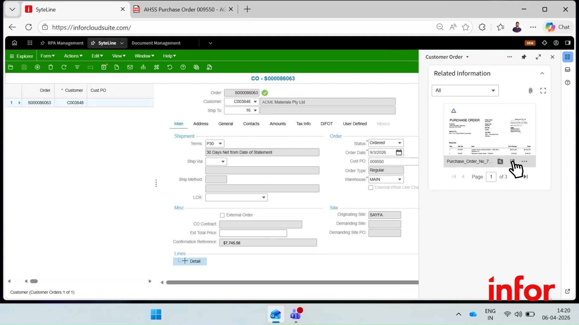Click the context apps panel icon on right rail

568,57
